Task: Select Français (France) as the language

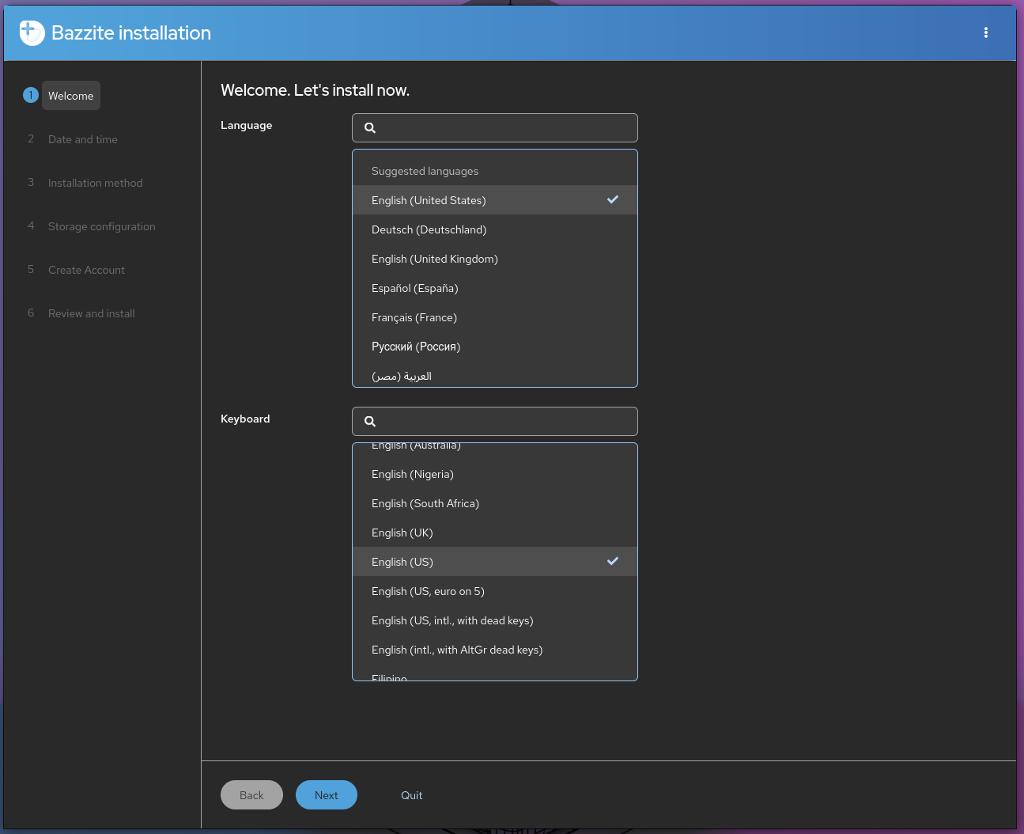Action: (x=414, y=317)
